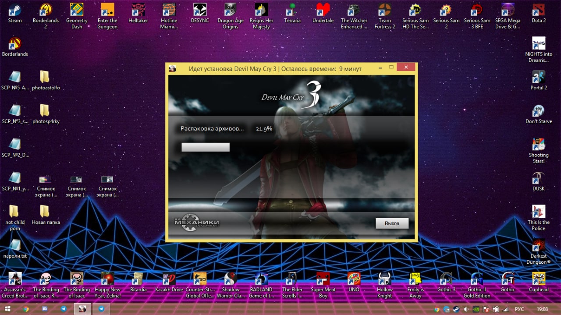Switch to the installer taskbar button

tap(82, 309)
